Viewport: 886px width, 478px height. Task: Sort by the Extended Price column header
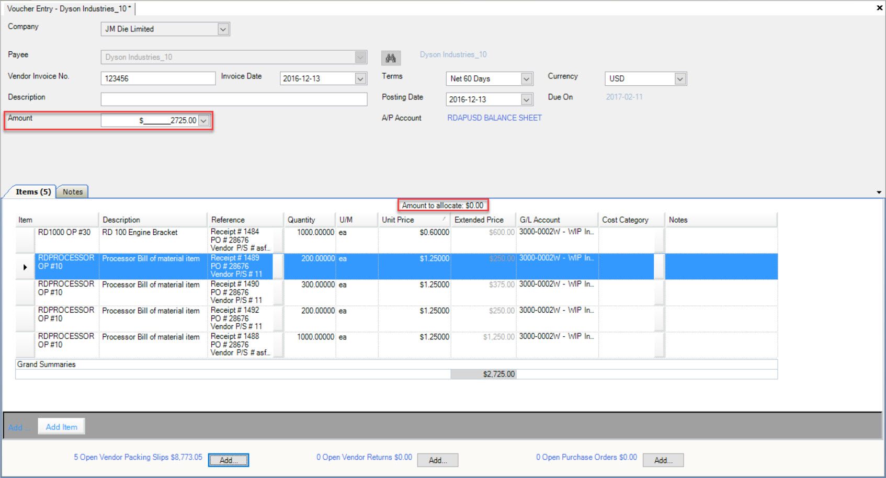[x=483, y=220]
